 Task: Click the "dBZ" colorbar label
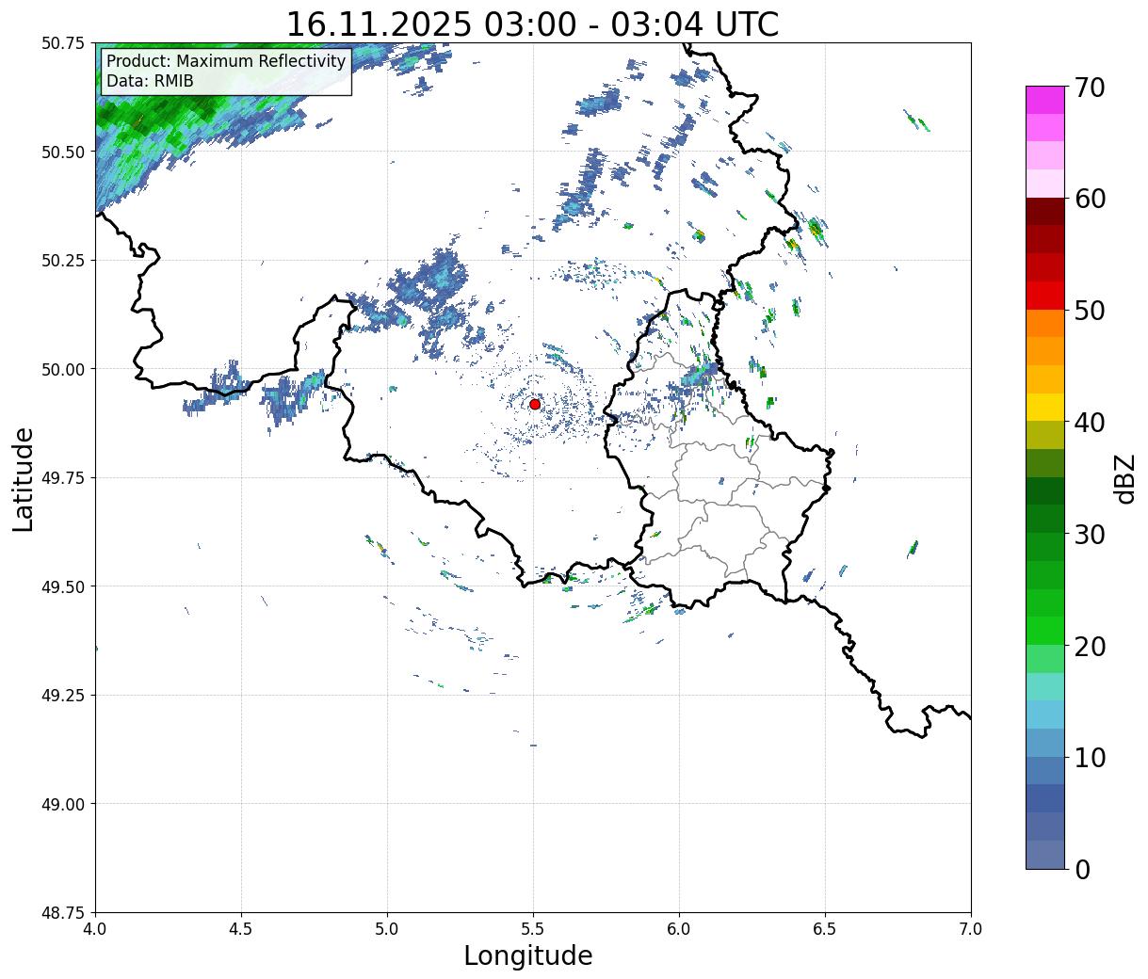click(x=1124, y=477)
